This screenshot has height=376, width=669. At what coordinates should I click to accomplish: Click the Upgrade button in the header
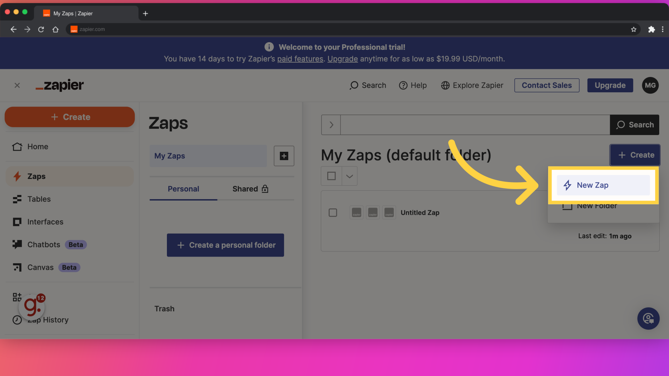(x=610, y=85)
